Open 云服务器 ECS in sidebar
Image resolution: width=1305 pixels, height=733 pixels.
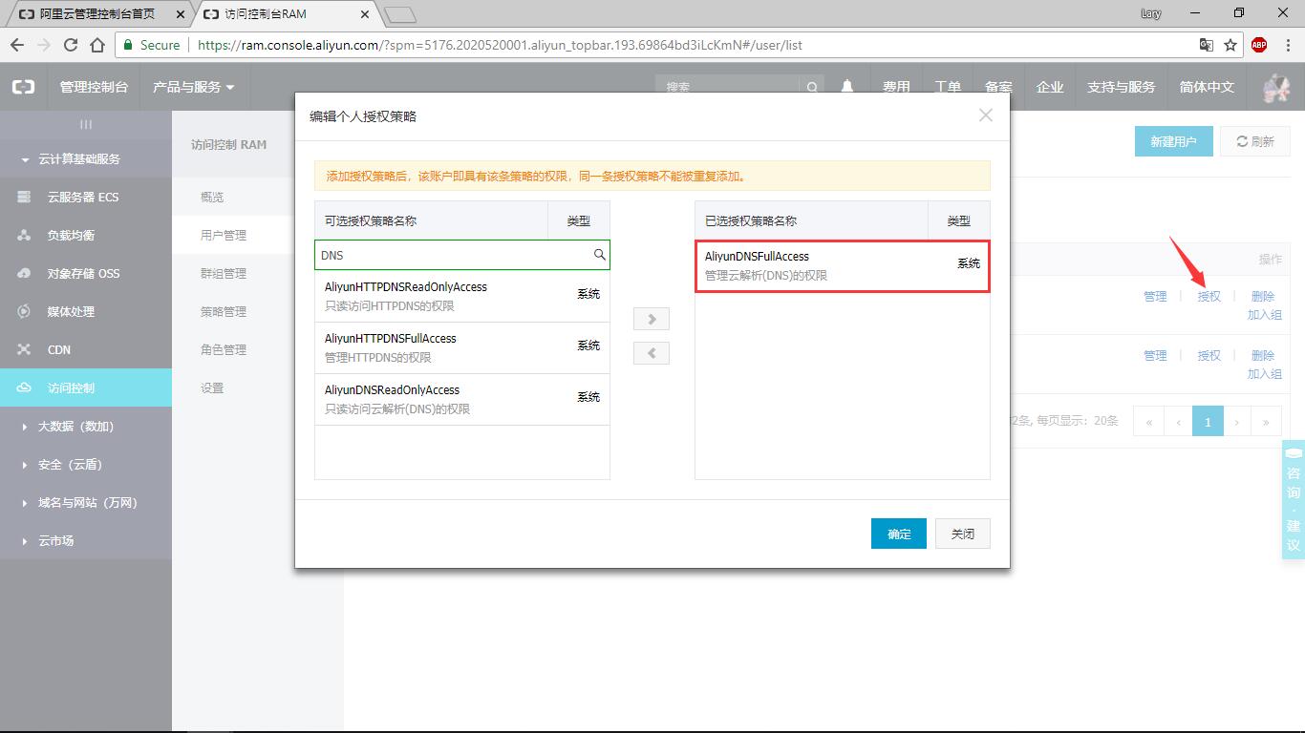coord(86,197)
